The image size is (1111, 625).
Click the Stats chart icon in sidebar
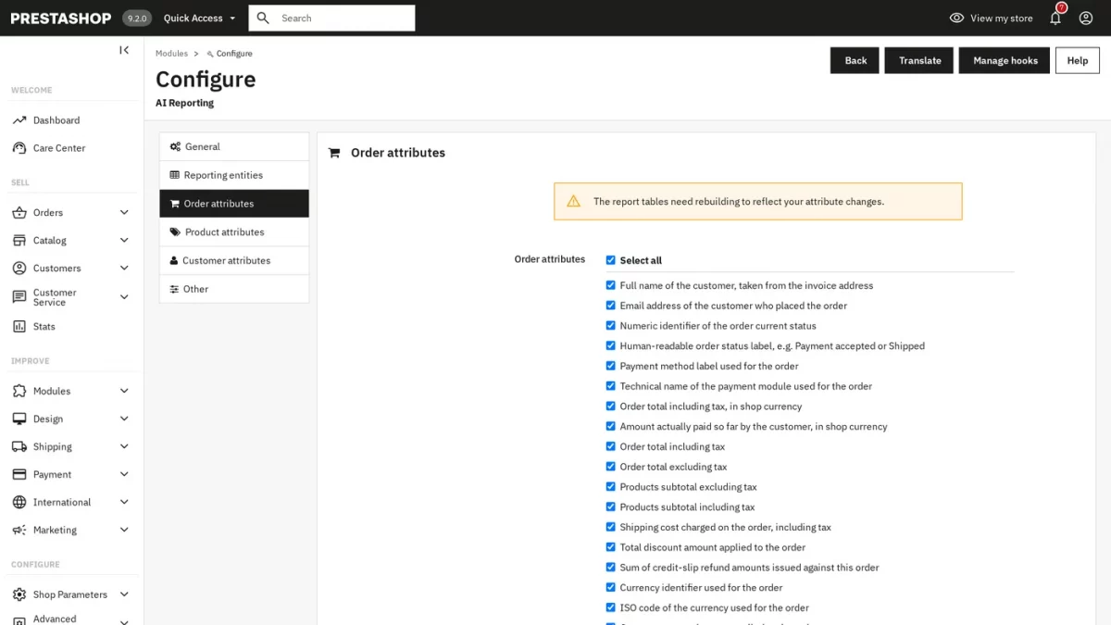[x=19, y=327]
